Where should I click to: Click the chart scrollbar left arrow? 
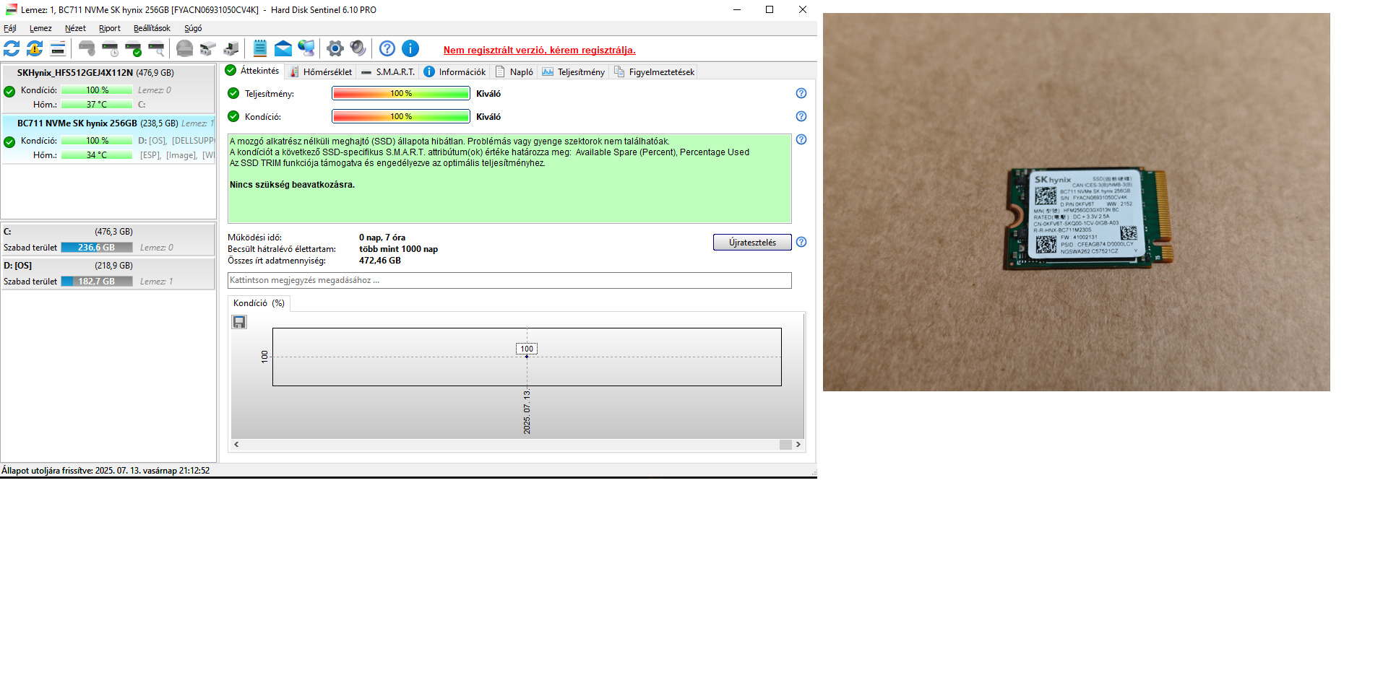tap(236, 445)
